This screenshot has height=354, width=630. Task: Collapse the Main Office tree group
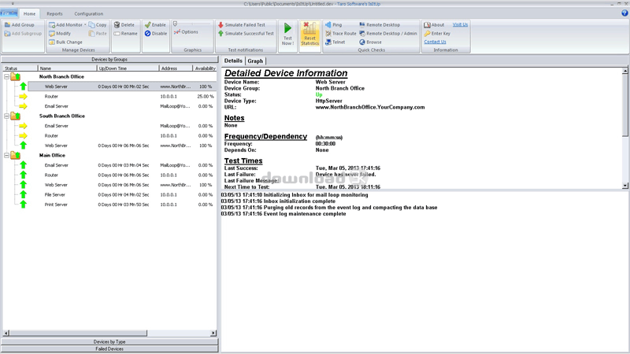(6, 155)
